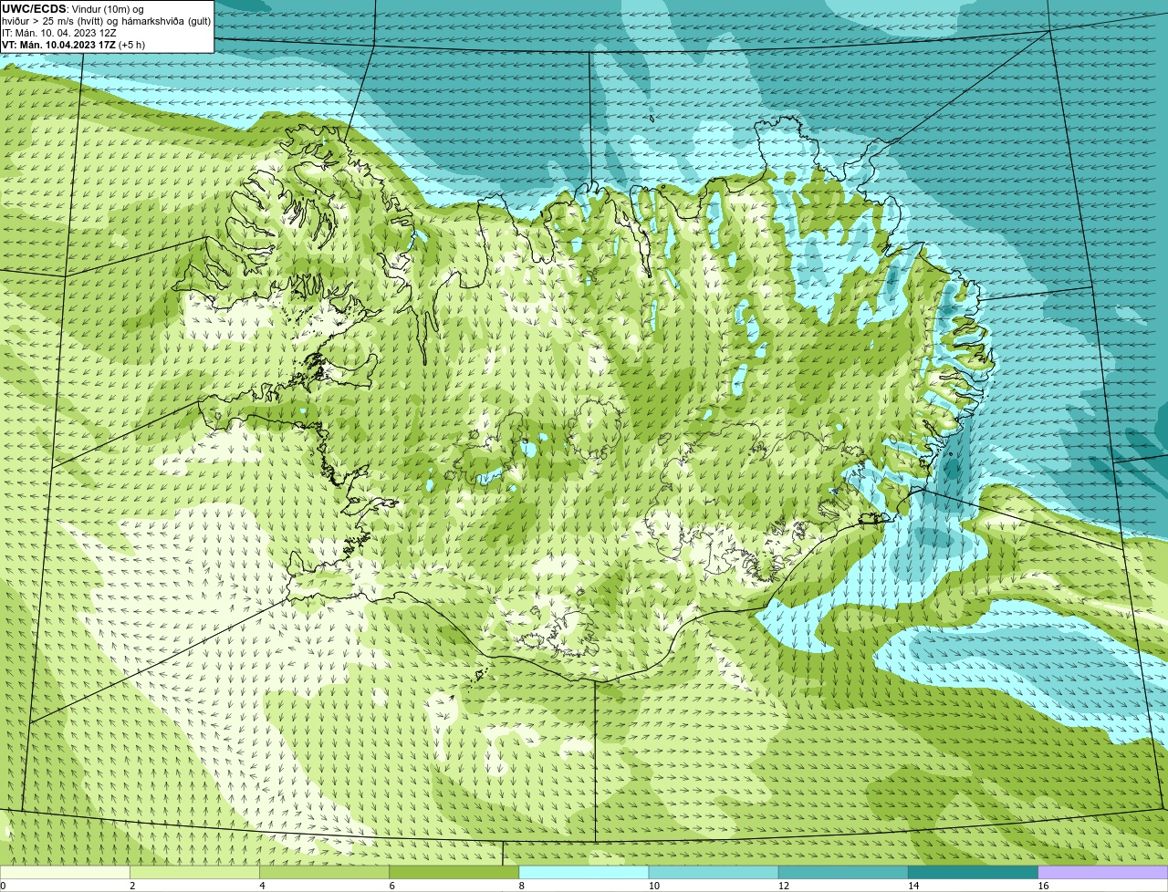Click the legend scale label '0'
Screen dimensions: 1168x892
(x=3, y=886)
